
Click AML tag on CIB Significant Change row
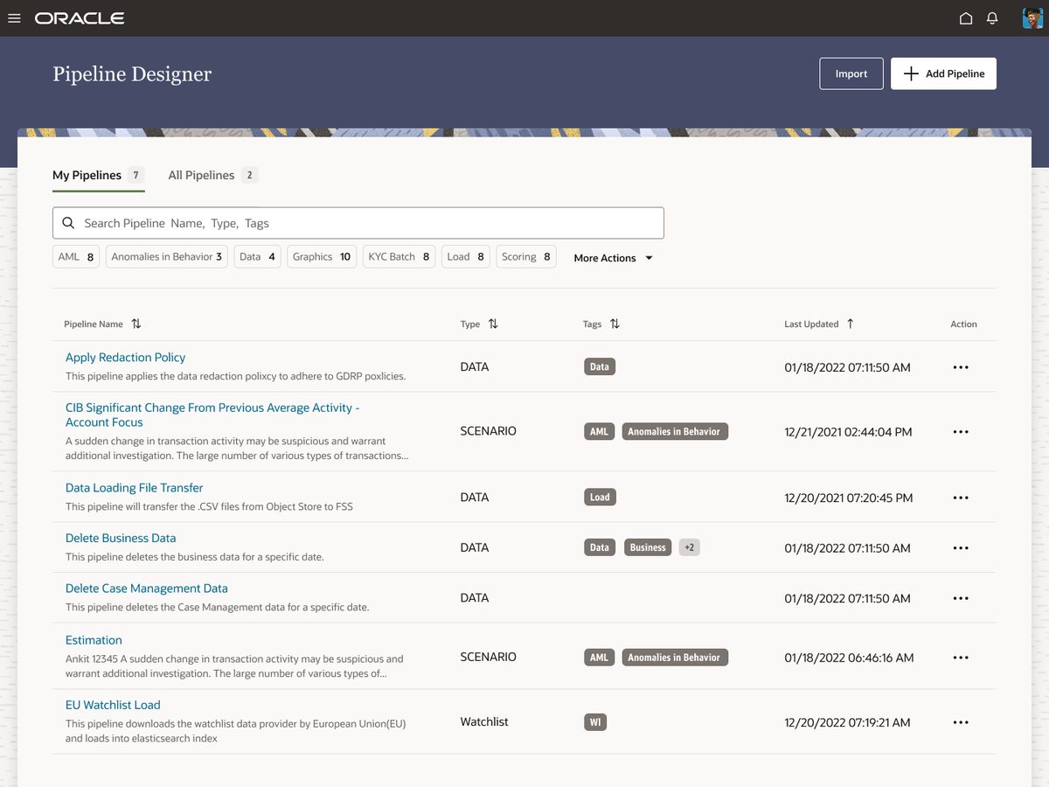pyautogui.click(x=599, y=431)
